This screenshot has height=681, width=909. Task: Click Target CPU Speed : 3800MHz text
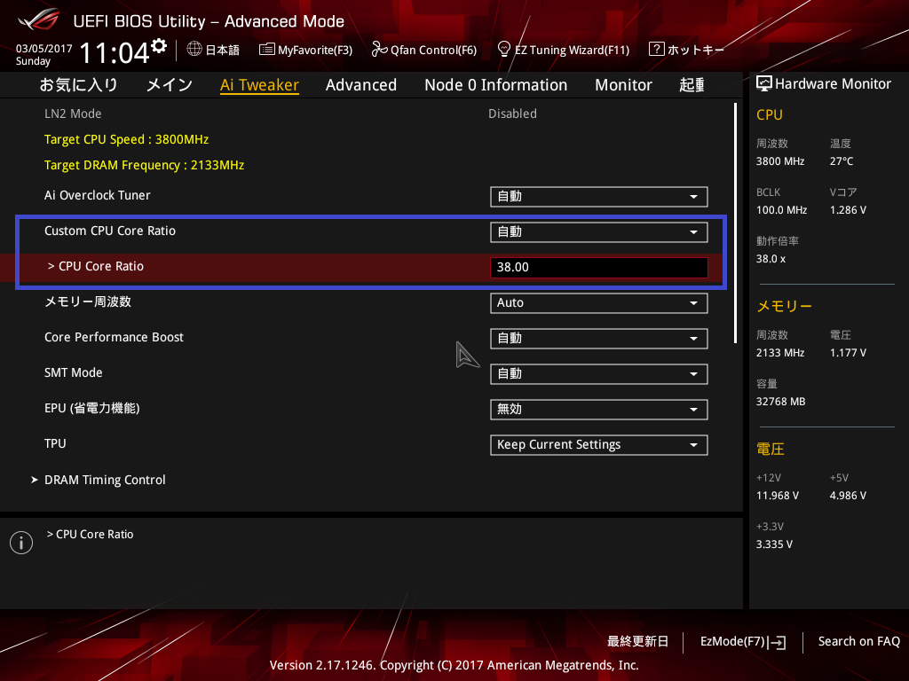(126, 139)
